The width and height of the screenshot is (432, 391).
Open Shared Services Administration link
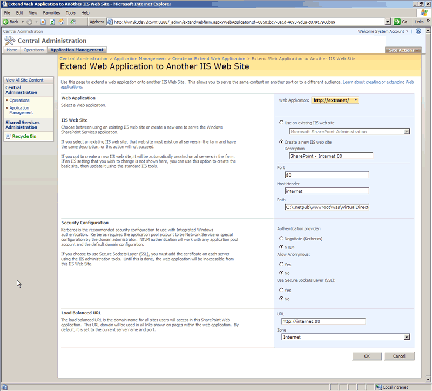tap(23, 125)
